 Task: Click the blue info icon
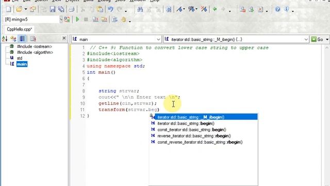point(287,9)
